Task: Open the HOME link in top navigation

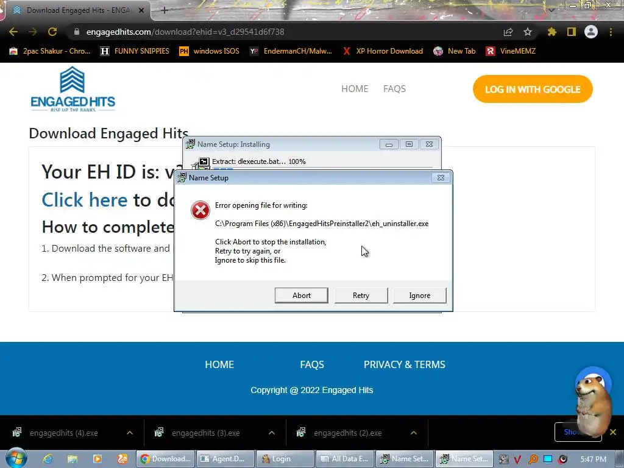Action: pyautogui.click(x=355, y=89)
